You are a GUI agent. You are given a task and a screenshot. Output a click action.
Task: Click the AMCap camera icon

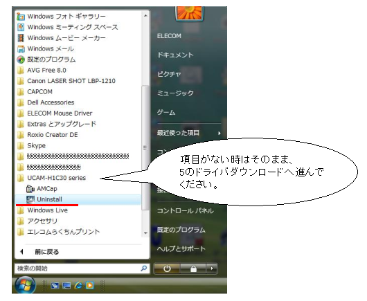point(30,188)
